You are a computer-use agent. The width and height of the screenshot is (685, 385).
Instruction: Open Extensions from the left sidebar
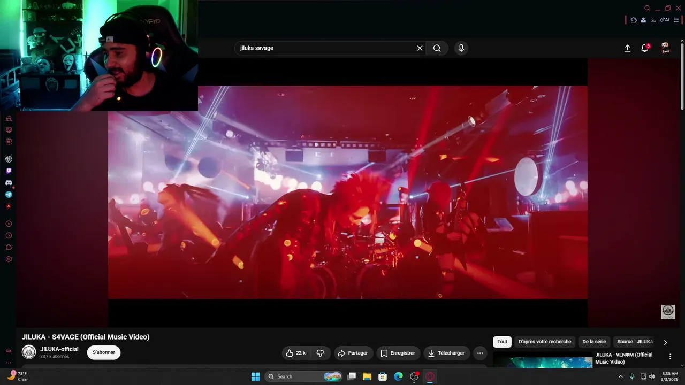coord(9,247)
